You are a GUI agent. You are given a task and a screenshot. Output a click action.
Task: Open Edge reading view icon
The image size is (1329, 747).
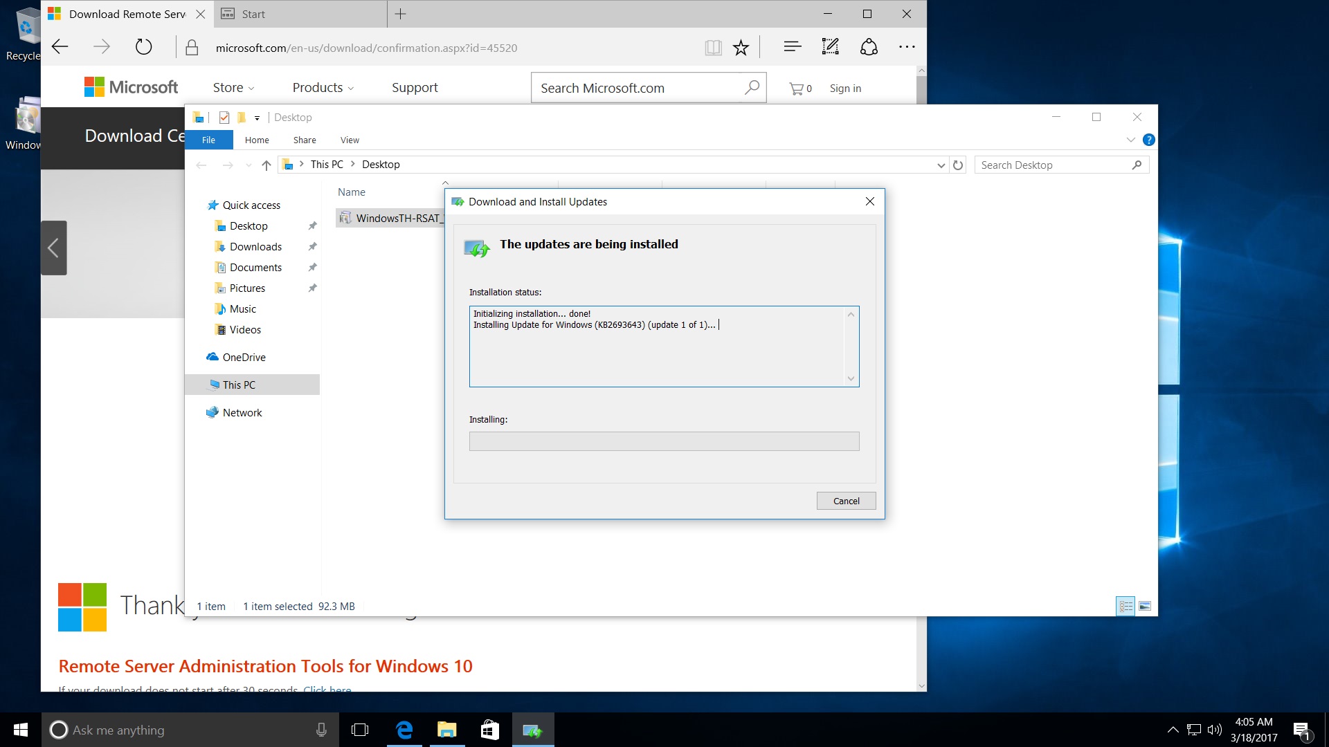click(x=713, y=48)
